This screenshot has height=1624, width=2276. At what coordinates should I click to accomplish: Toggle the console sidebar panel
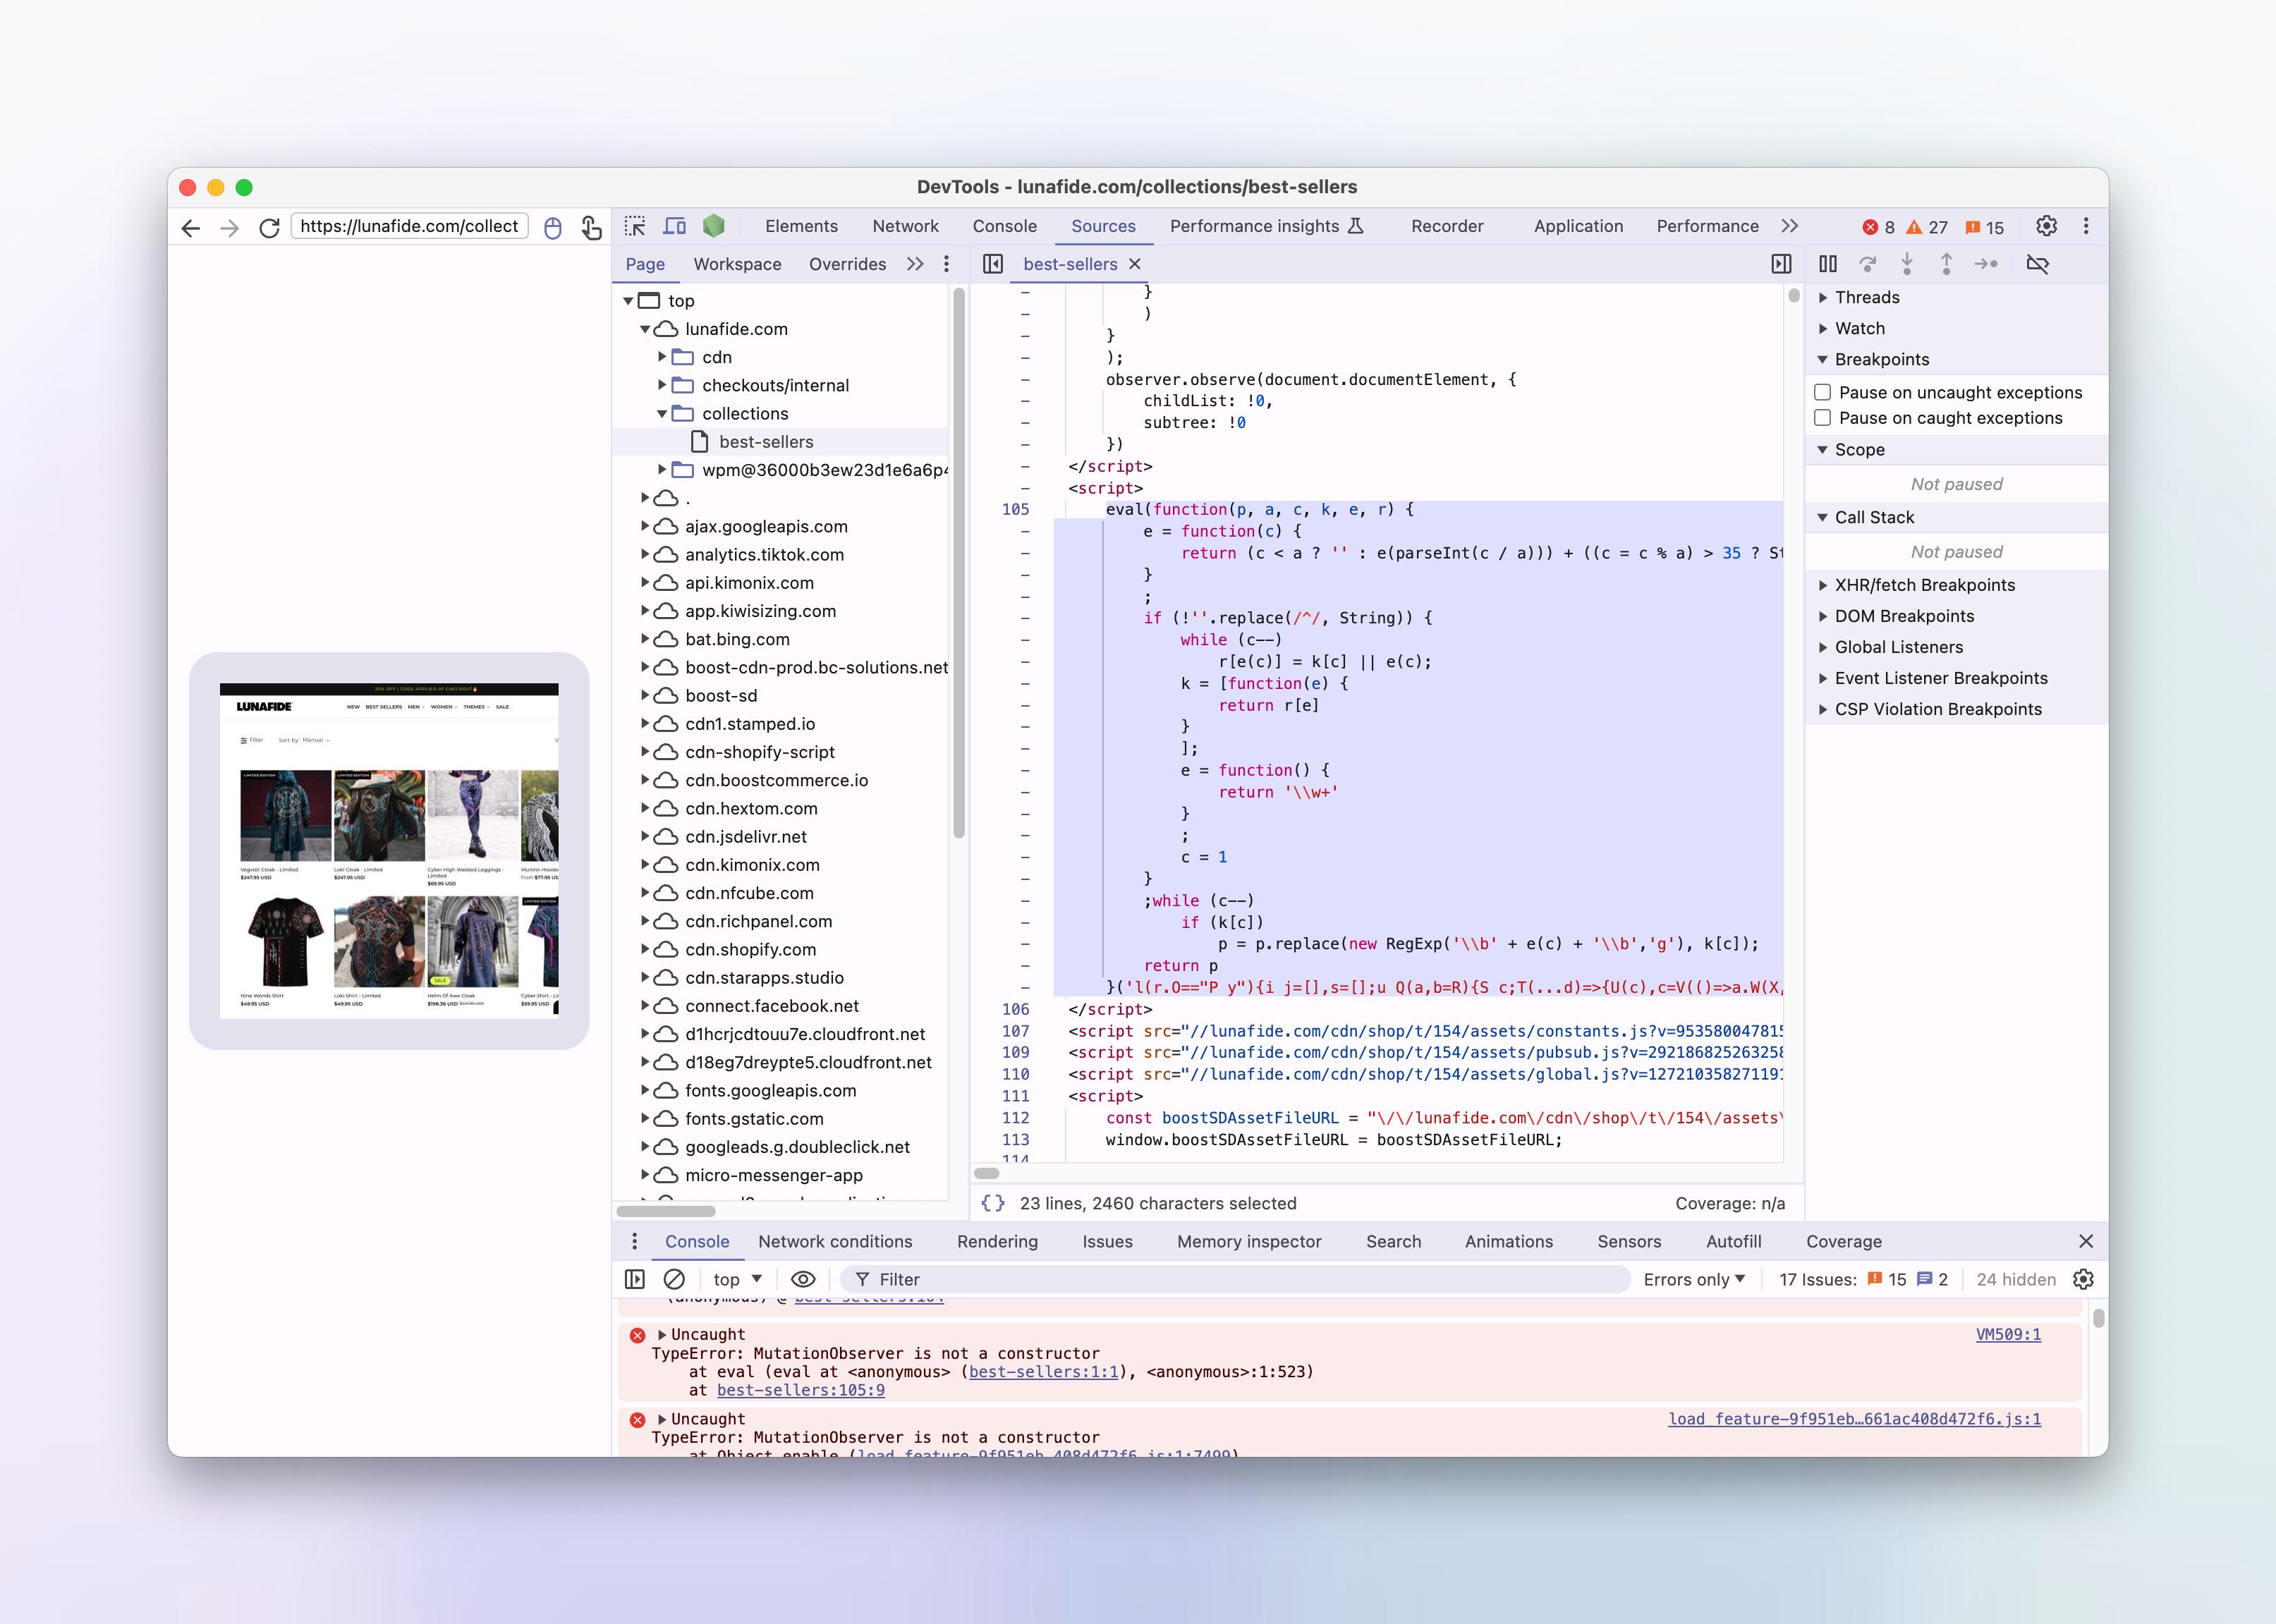(x=634, y=1279)
